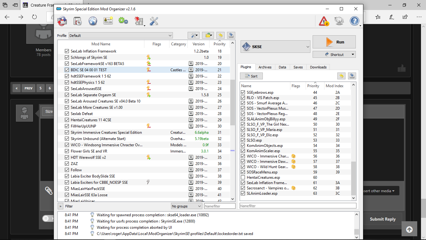
Task: Open the No groups dropdown
Action: pyautogui.click(x=187, y=206)
